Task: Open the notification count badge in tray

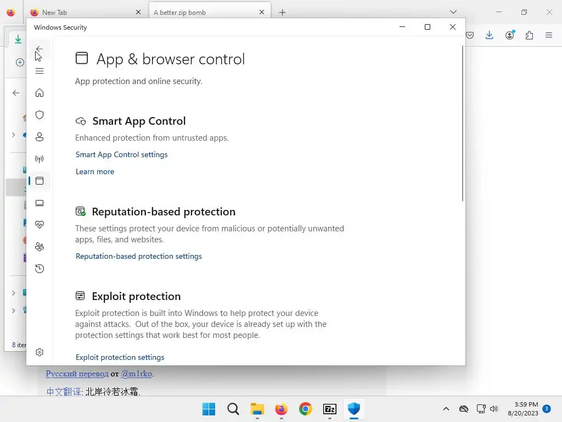Action: point(547,408)
